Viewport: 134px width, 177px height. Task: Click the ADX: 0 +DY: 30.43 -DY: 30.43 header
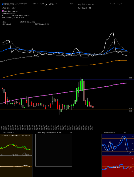point(15,135)
